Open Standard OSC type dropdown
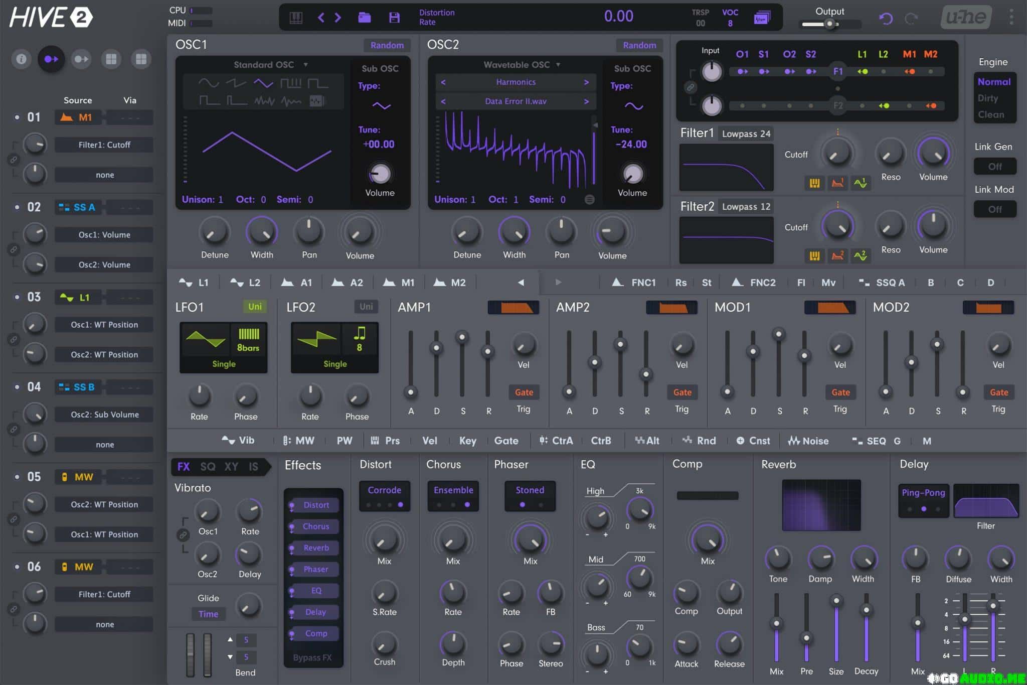 point(271,65)
